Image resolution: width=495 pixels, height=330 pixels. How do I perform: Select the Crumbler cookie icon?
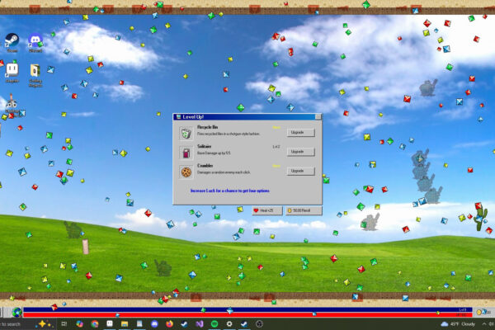point(186,171)
